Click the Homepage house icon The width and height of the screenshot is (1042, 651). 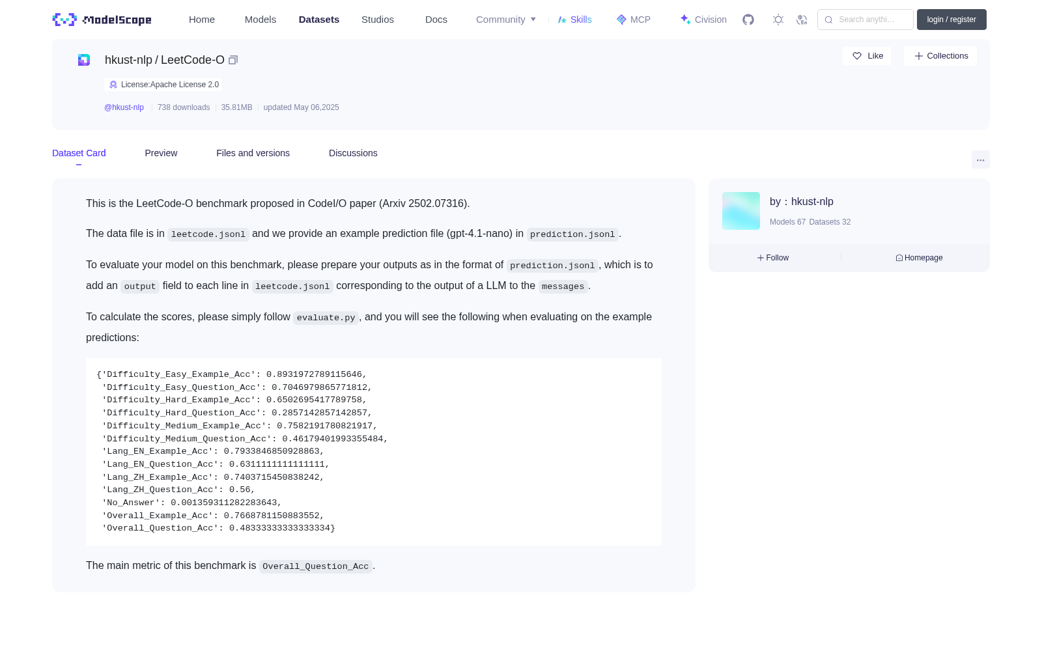click(x=899, y=258)
